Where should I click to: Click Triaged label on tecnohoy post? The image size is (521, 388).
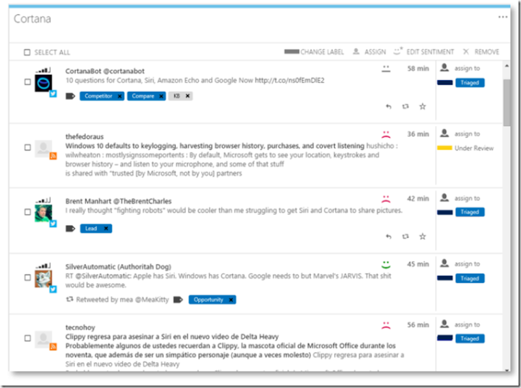[470, 338]
